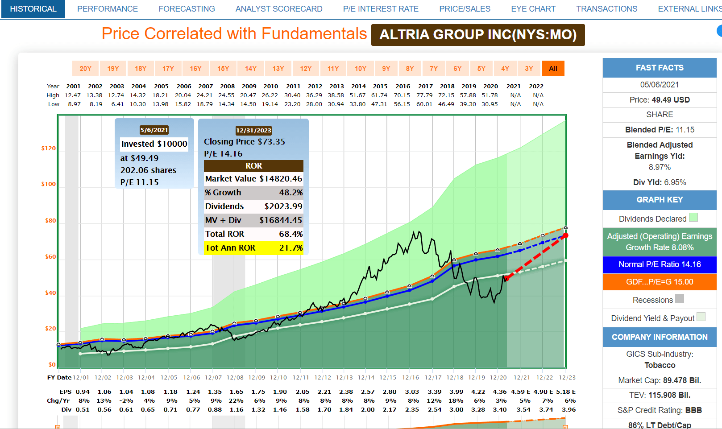Open the FORECASTING tab

(x=187, y=9)
